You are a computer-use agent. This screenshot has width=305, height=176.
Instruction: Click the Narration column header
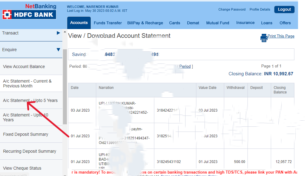(x=146, y=90)
